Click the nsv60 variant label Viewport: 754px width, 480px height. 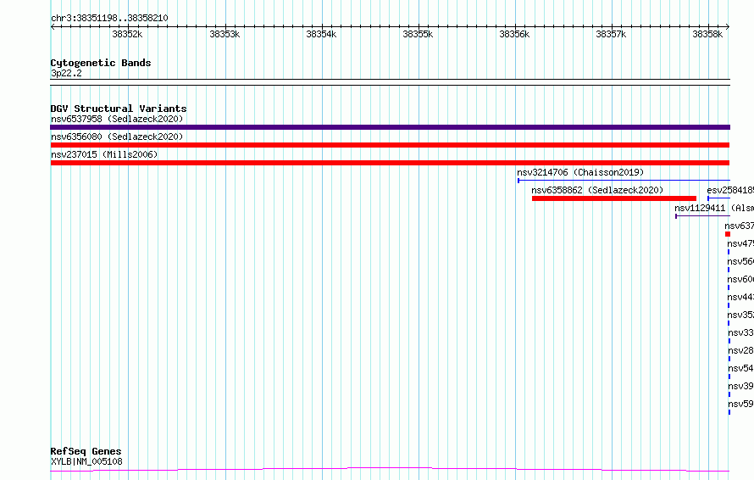point(740,279)
